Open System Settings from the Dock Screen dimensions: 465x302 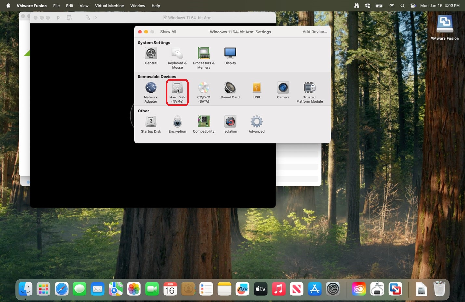pyautogui.click(x=333, y=289)
